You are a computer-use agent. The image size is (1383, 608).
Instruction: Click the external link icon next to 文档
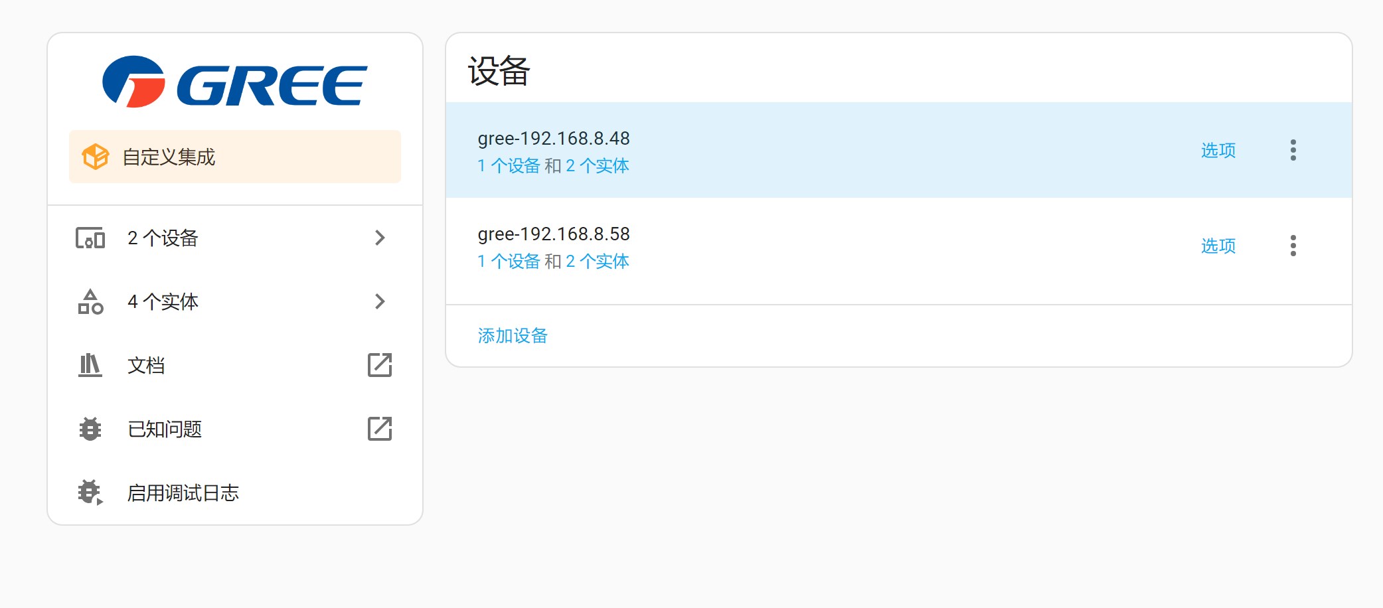click(x=379, y=364)
